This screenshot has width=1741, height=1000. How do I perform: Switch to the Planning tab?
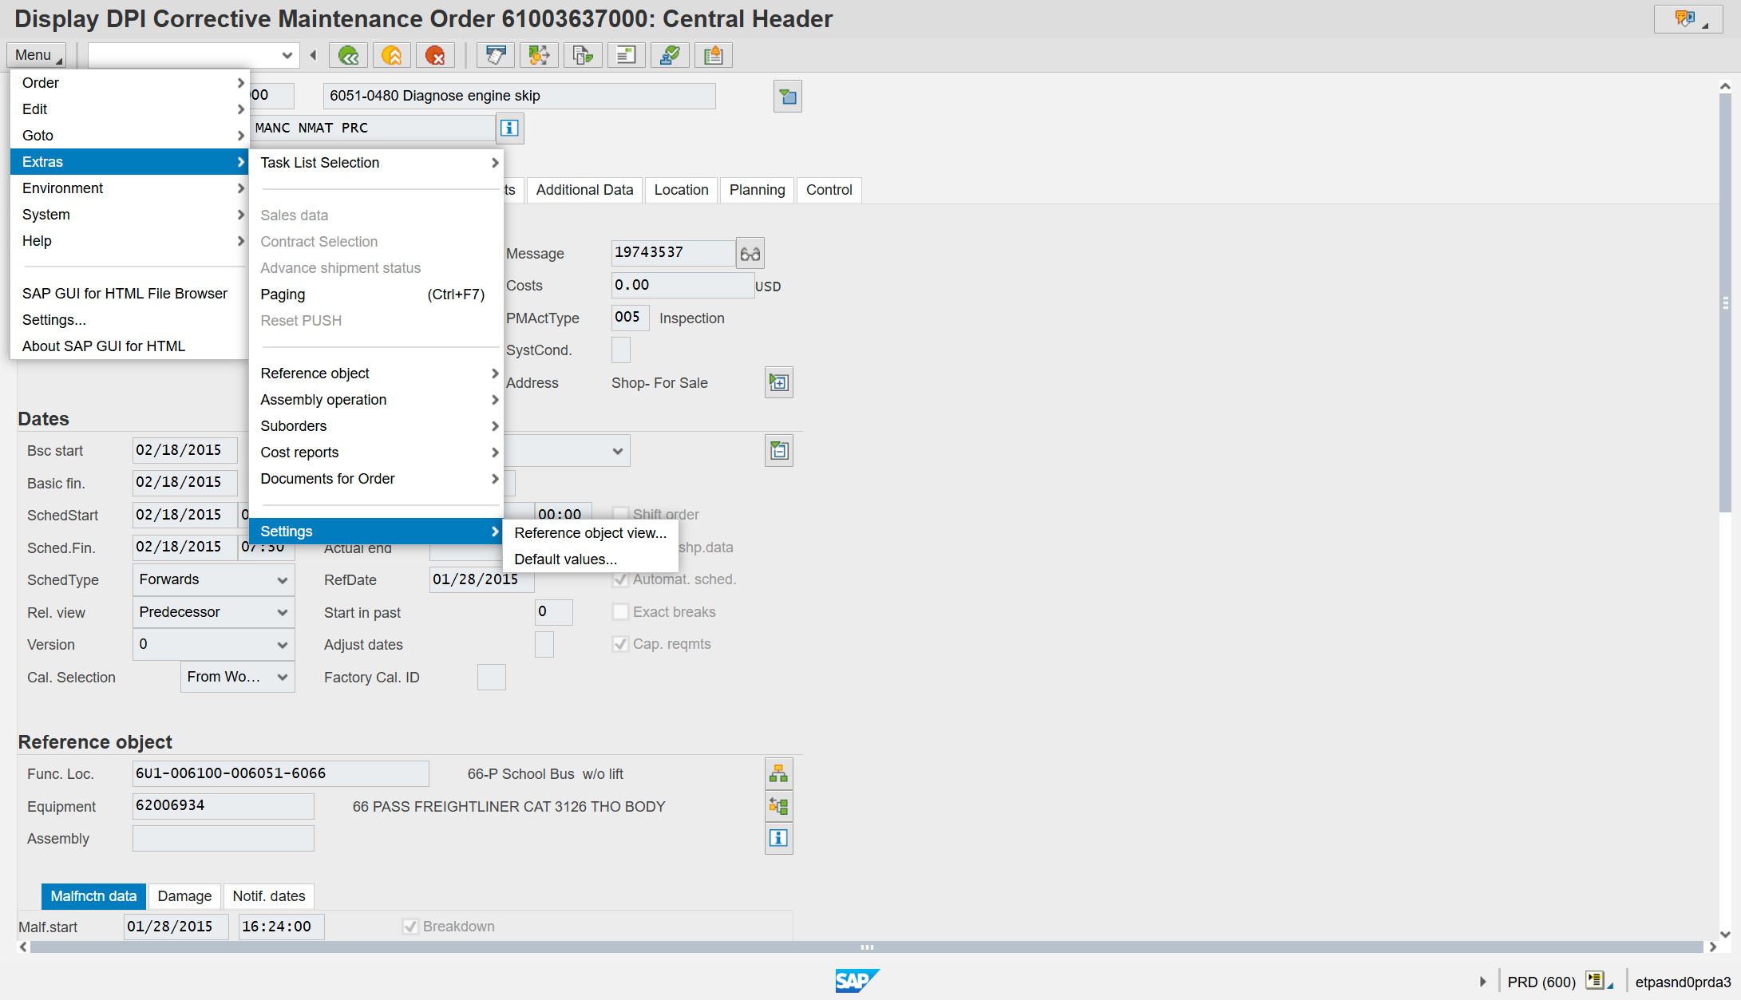point(758,190)
